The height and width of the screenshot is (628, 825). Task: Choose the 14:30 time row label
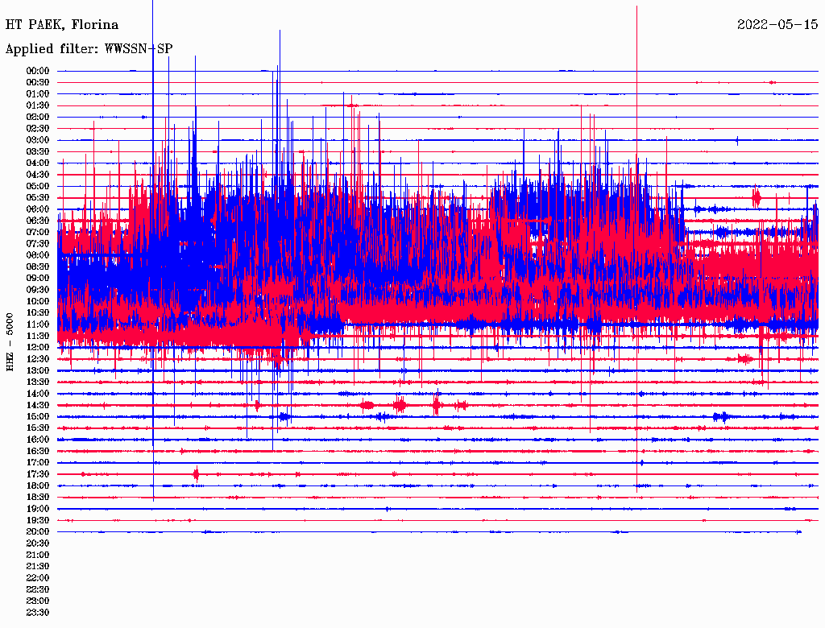[38, 405]
